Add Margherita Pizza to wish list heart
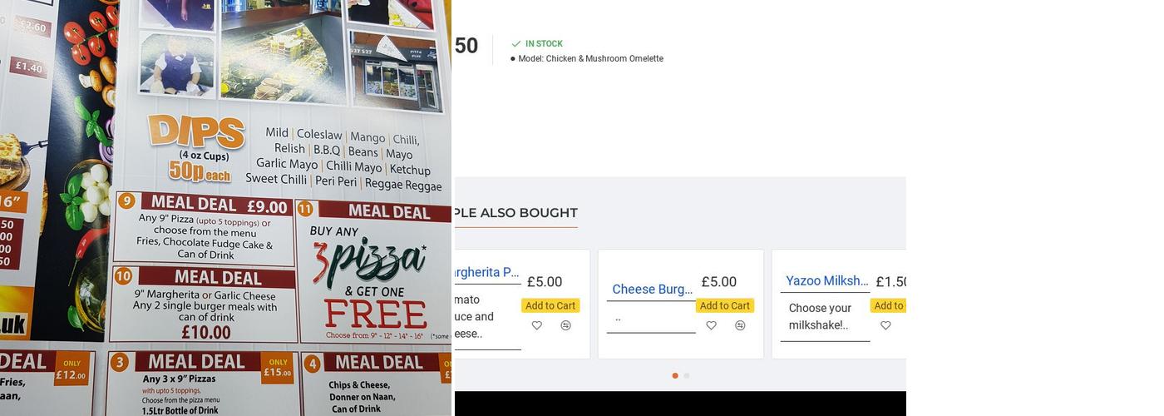The image size is (1164, 416). tap(537, 325)
